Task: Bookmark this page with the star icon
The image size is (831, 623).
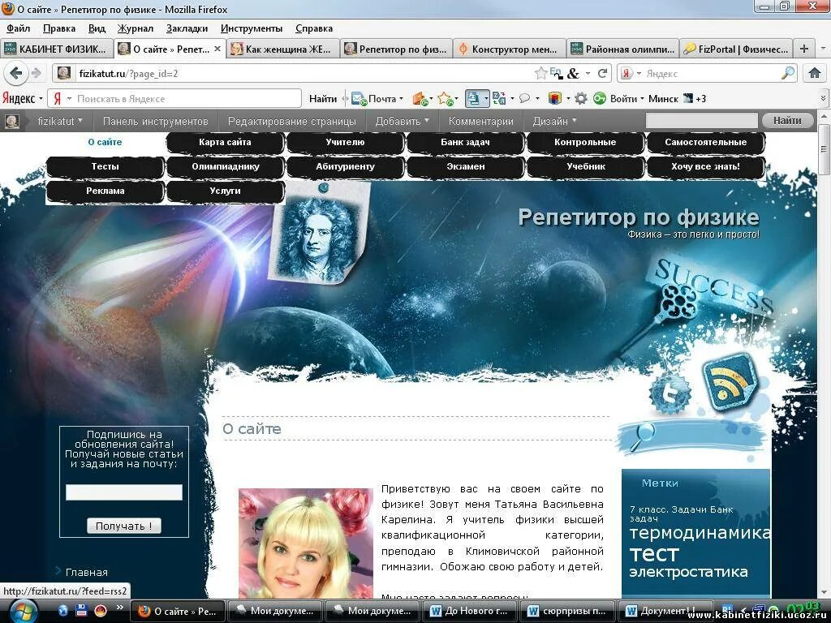Action: [540, 73]
